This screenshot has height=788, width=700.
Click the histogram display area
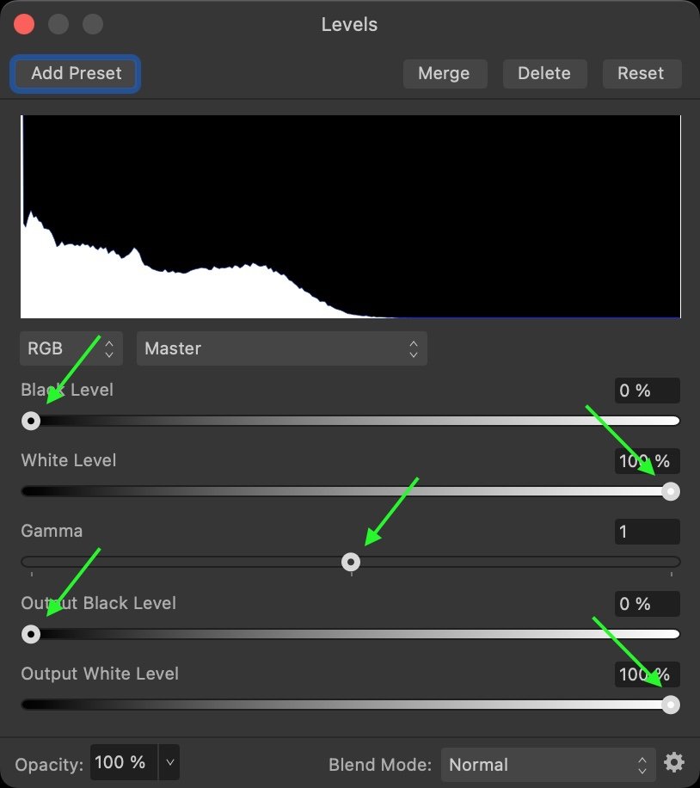(351, 217)
